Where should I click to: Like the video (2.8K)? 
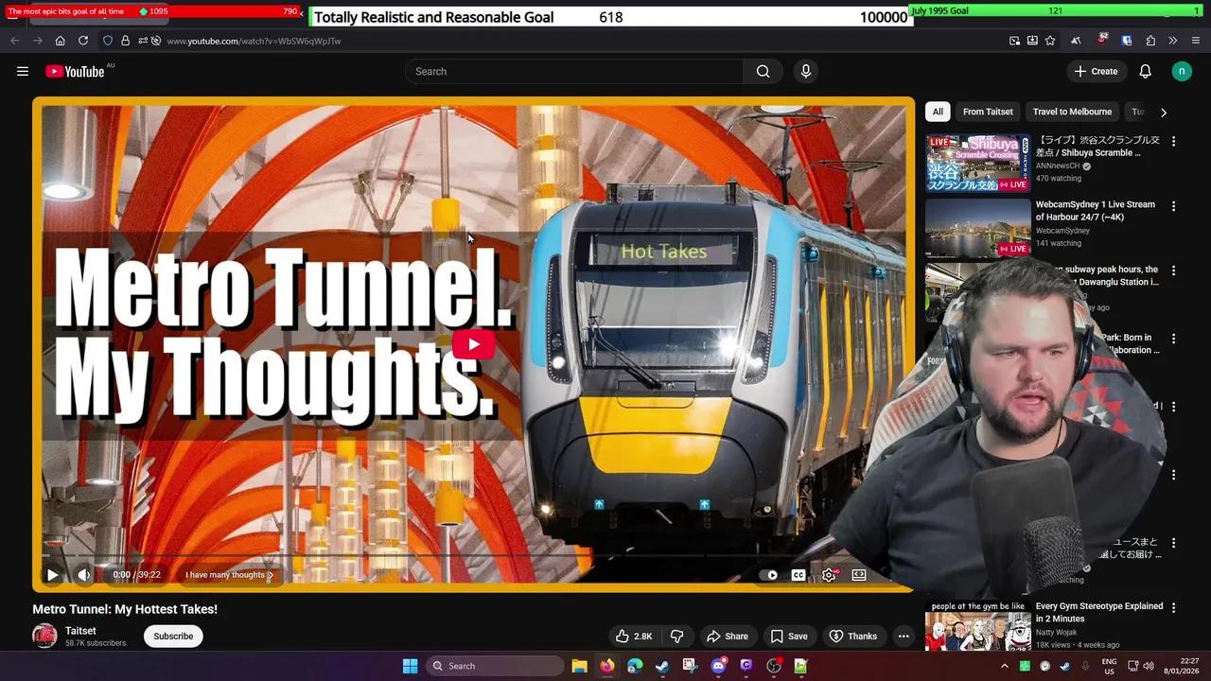tap(633, 636)
